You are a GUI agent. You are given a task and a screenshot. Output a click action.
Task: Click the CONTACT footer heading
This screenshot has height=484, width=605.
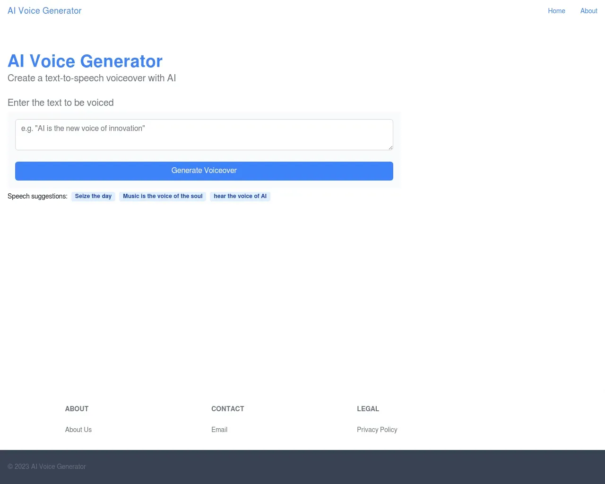click(x=228, y=409)
